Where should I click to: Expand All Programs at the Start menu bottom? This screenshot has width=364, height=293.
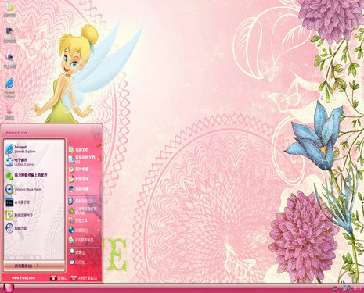tap(34, 266)
